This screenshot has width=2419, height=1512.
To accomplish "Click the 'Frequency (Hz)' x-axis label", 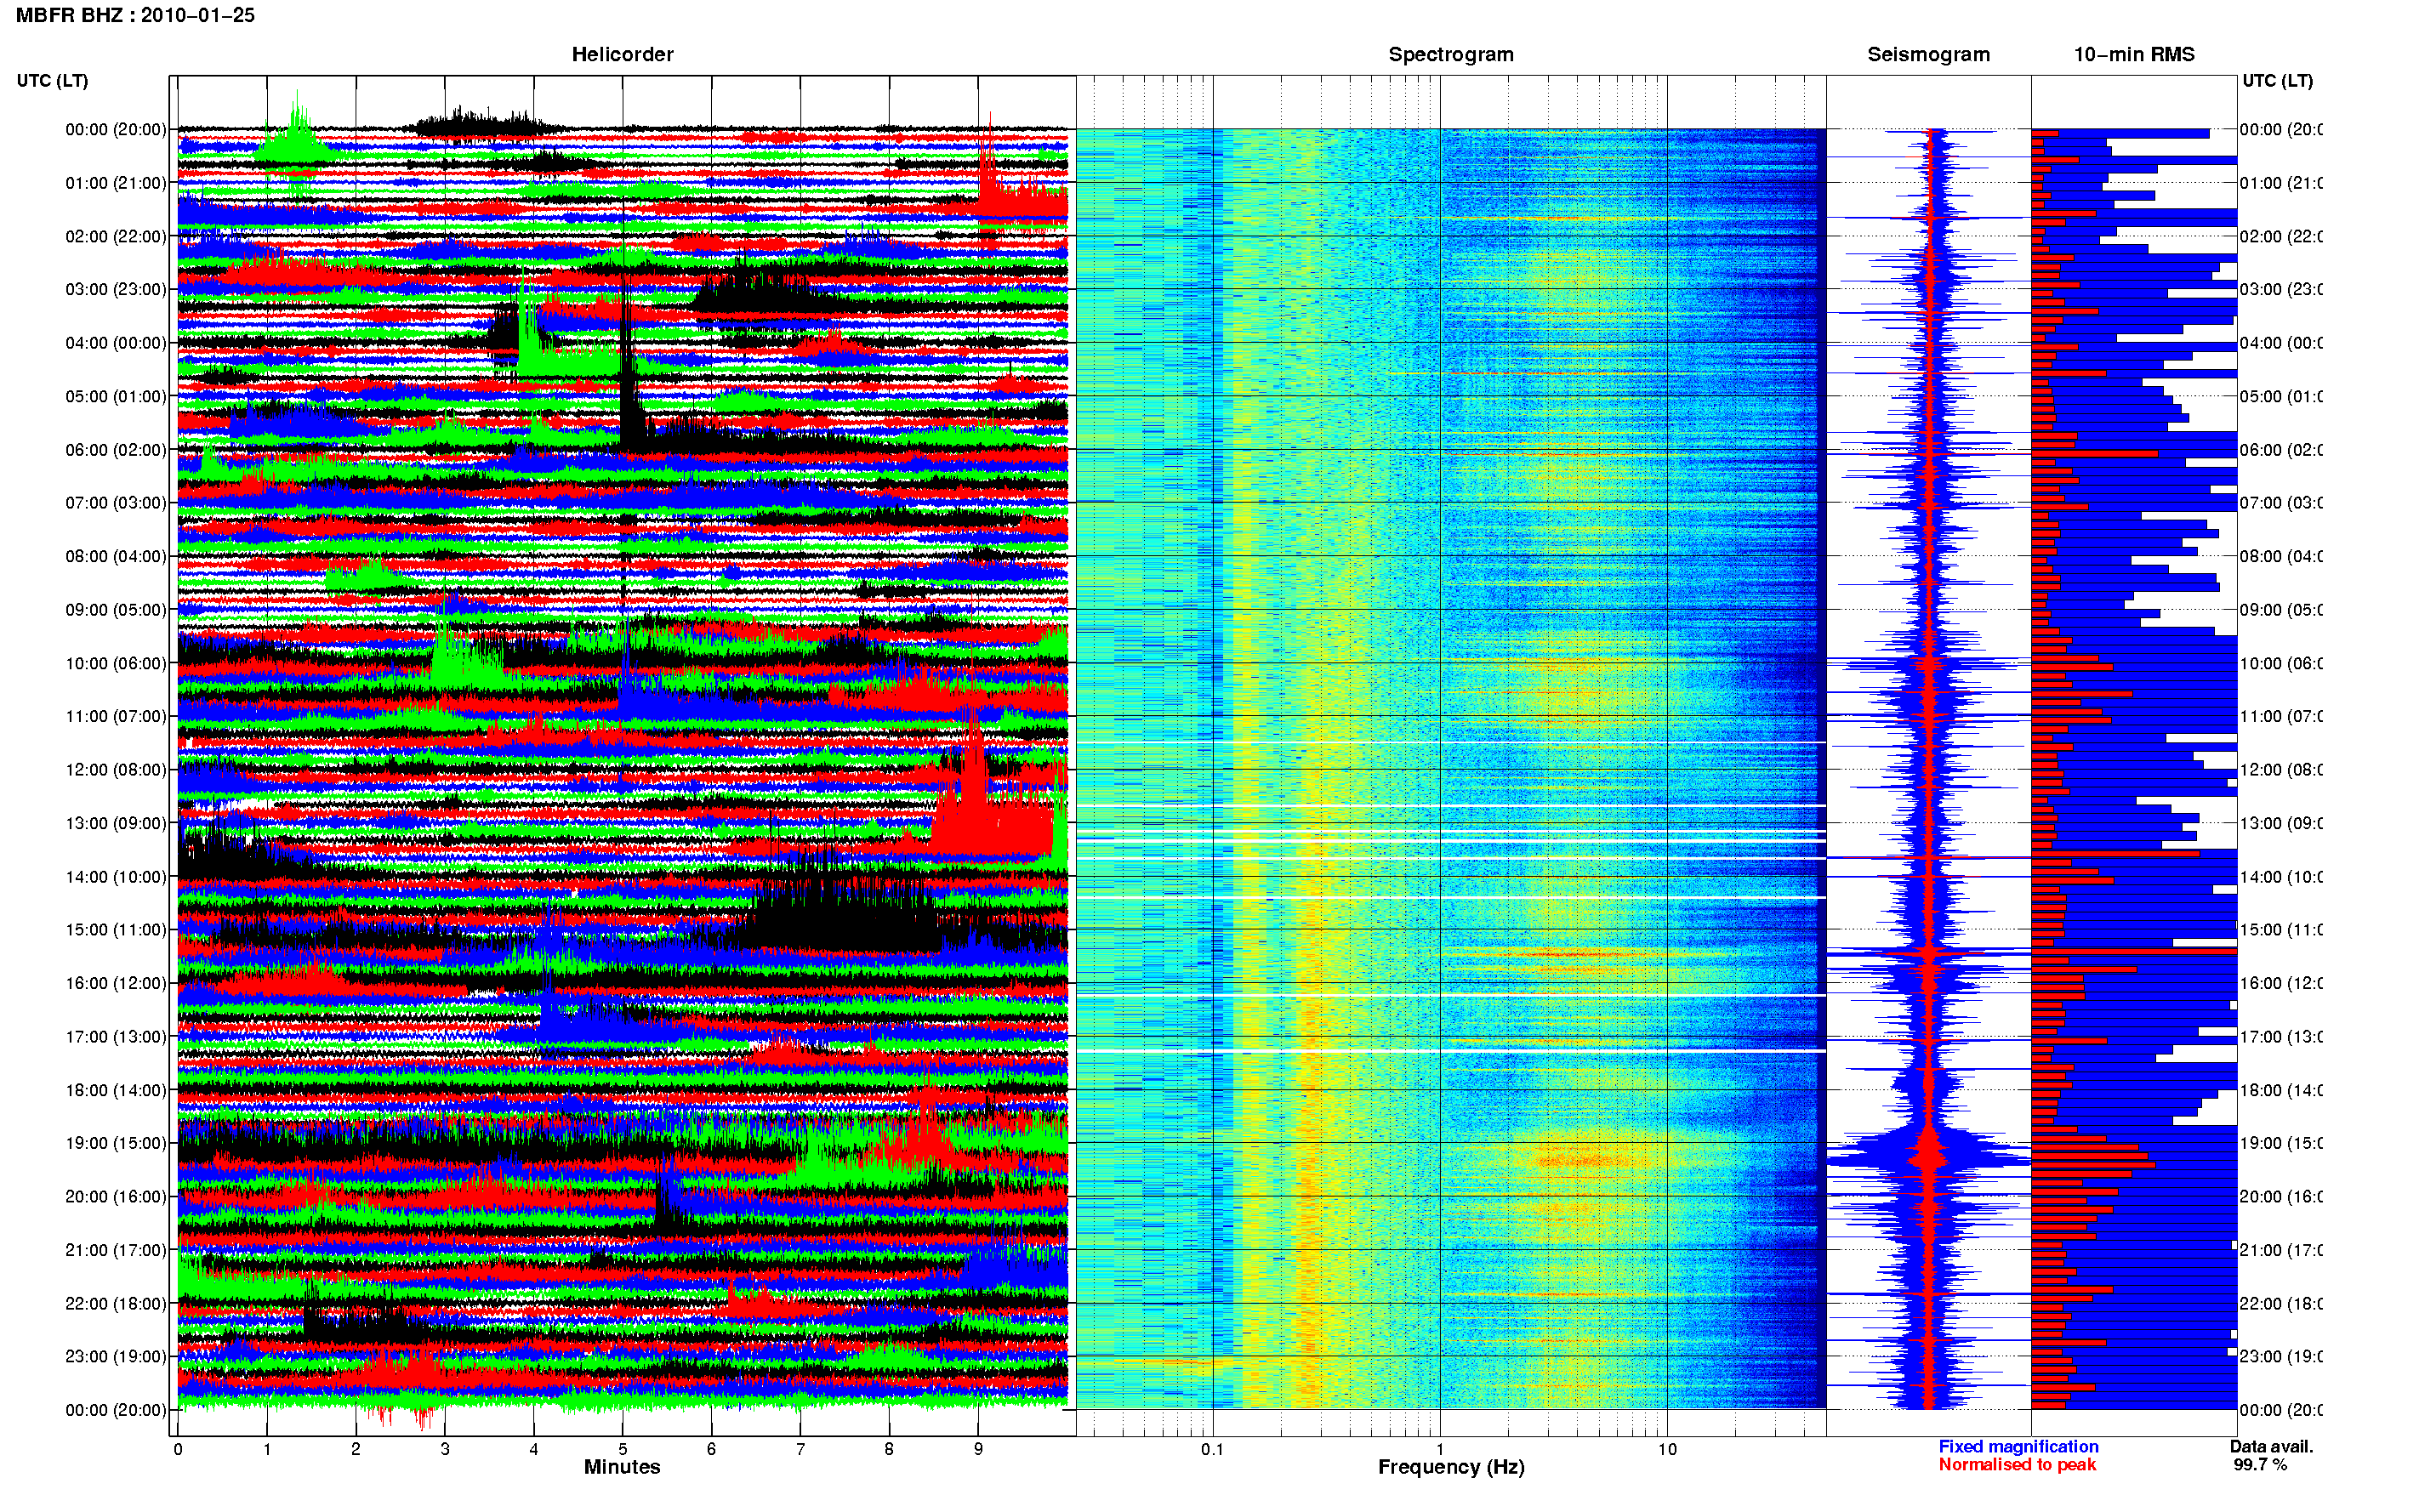I will [x=1451, y=1467].
